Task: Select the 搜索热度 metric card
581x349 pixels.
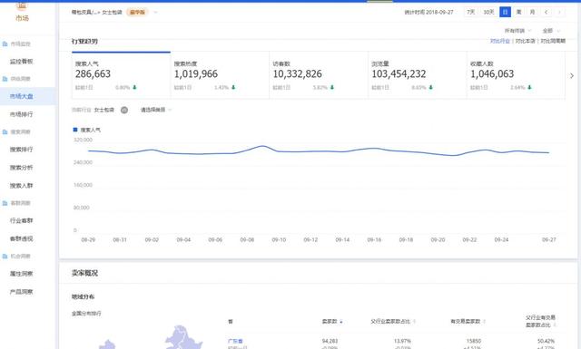Action: (220, 75)
